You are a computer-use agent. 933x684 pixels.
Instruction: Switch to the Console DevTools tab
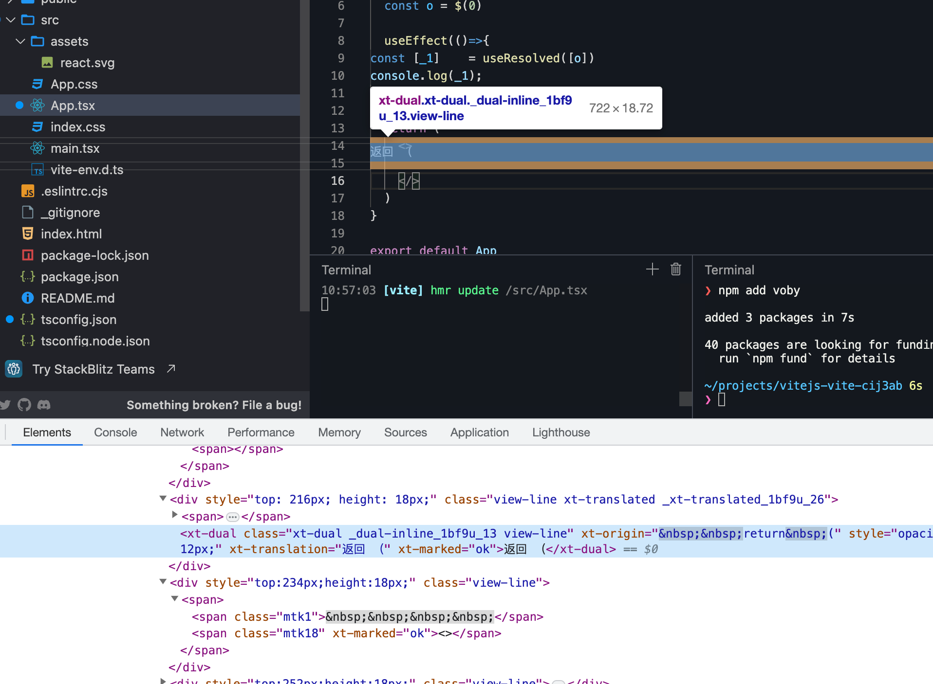(115, 432)
